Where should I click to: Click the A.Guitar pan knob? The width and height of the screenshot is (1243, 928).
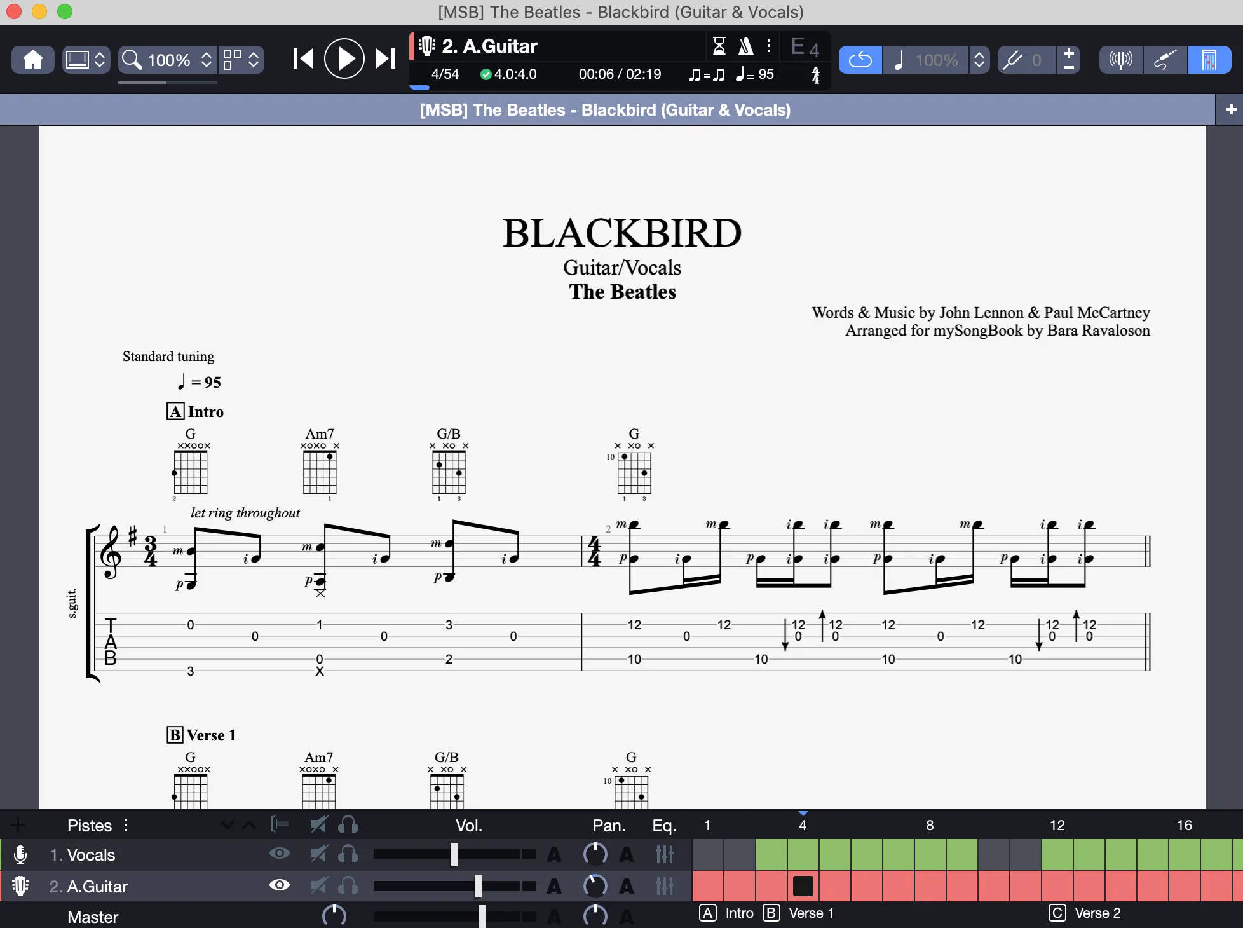(x=595, y=885)
